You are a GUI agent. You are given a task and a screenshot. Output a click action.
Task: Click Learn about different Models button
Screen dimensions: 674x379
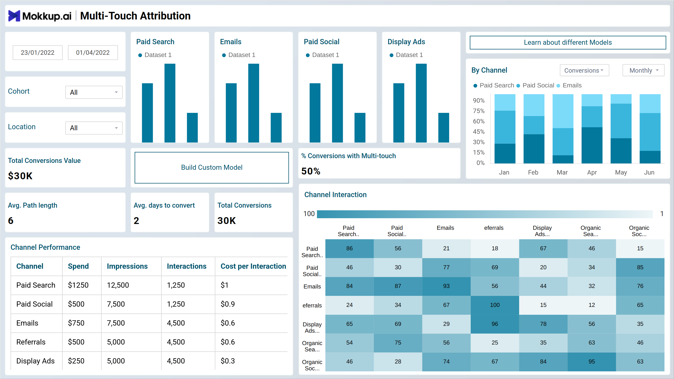[x=568, y=43]
